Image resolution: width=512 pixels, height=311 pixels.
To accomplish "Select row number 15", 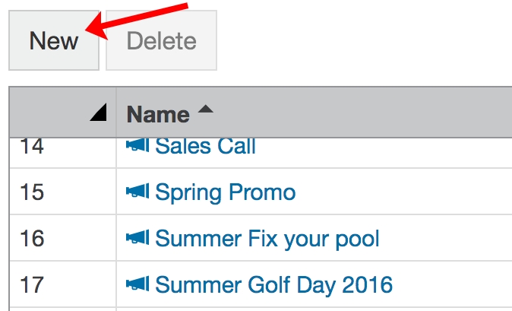I will [x=32, y=192].
